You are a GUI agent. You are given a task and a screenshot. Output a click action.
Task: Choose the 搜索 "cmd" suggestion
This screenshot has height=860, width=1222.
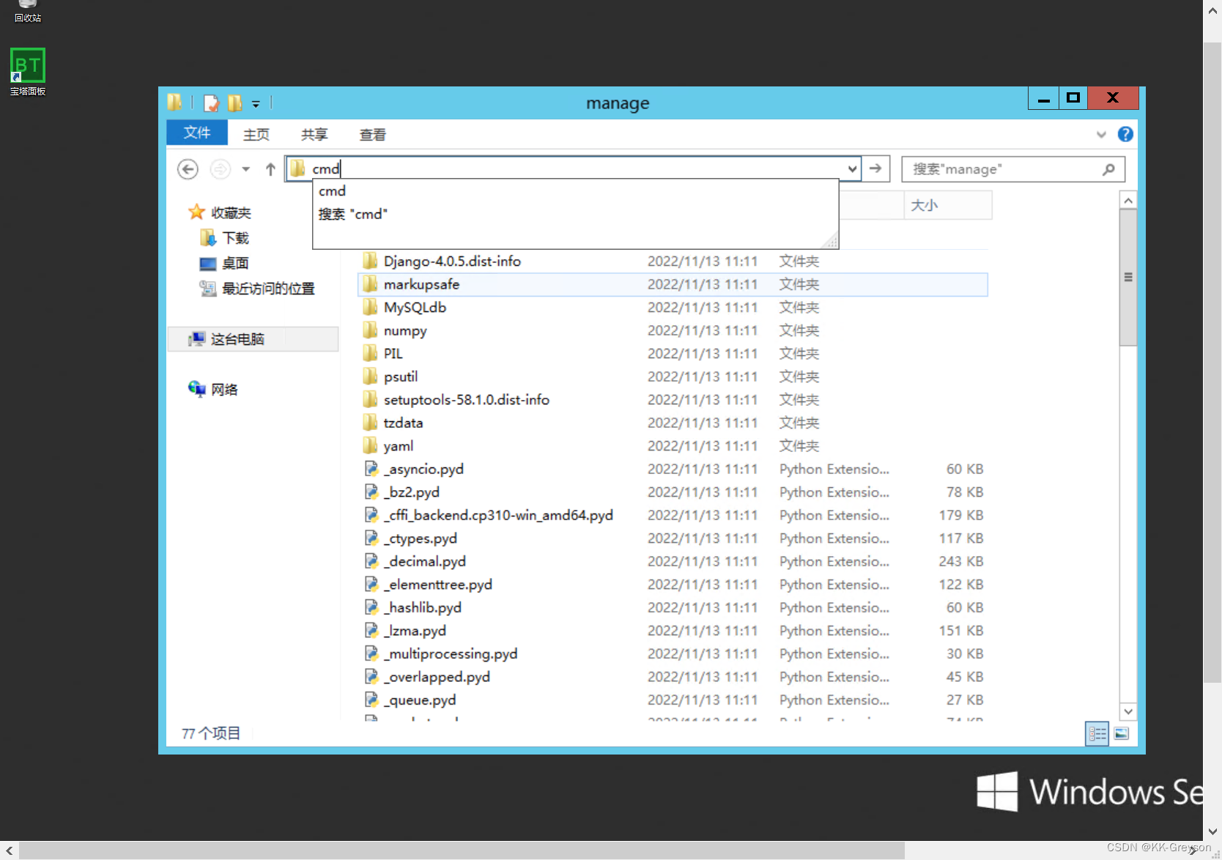(575, 214)
